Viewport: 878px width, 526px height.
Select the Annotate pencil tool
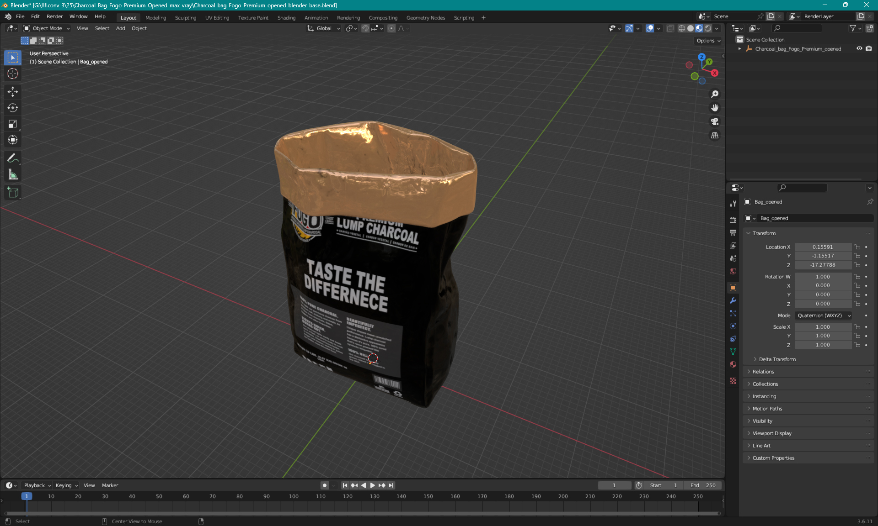point(13,158)
